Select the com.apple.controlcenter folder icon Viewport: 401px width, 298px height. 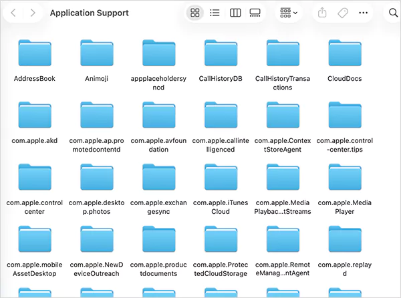(35, 177)
